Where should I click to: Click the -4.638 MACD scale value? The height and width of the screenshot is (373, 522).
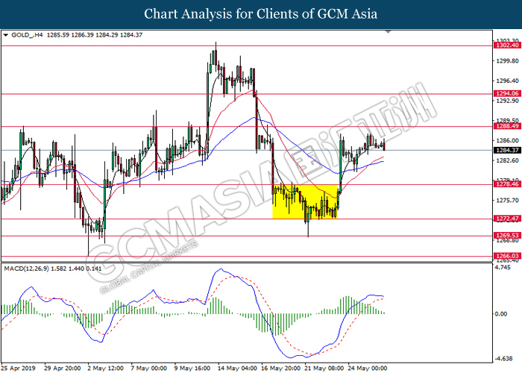point(503,359)
